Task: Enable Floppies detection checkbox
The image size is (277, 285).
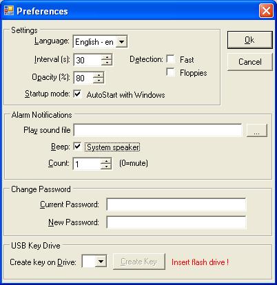Action: pyautogui.click(x=170, y=72)
